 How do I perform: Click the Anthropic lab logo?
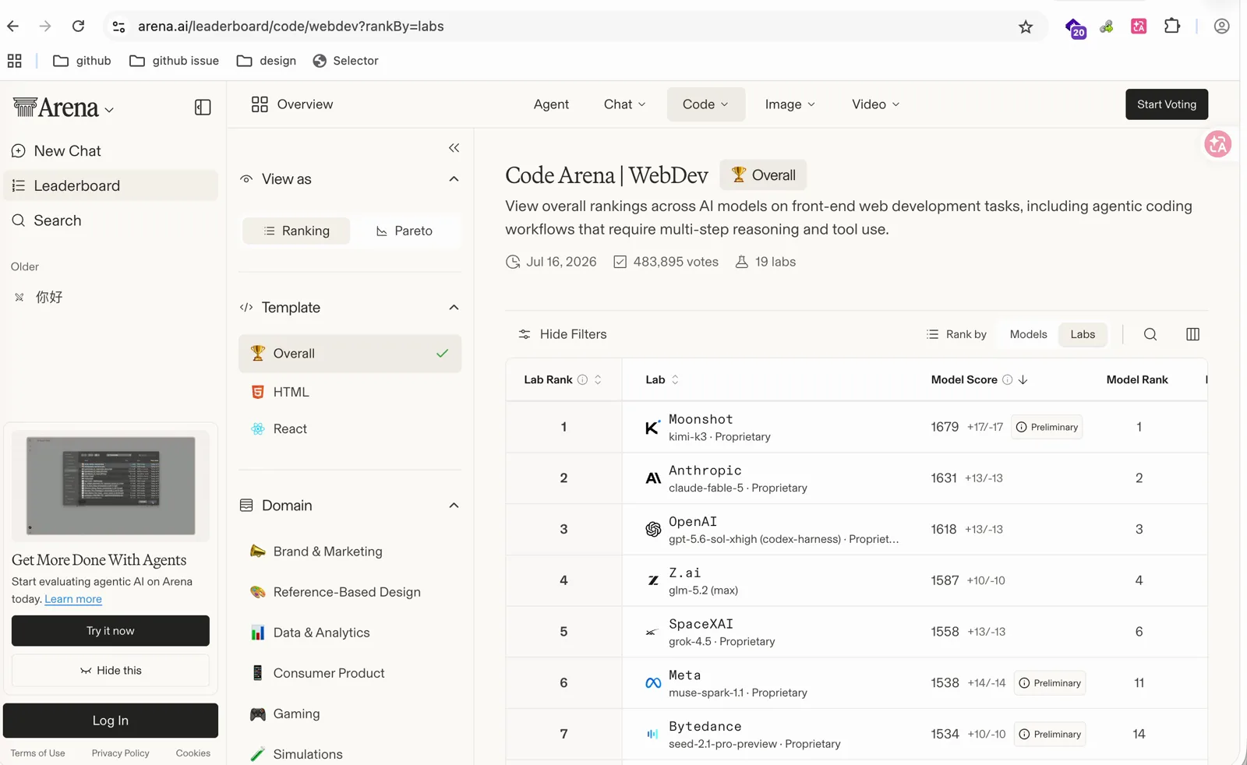(x=653, y=478)
